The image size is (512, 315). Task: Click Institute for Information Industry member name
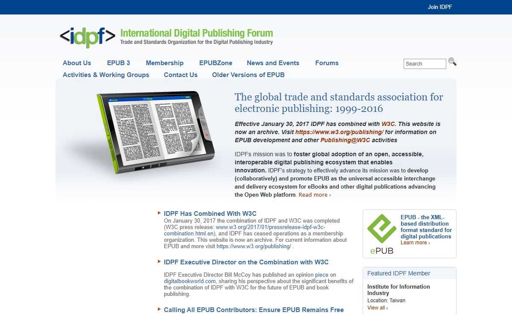399,290
